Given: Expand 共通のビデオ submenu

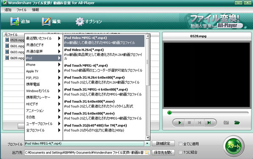Looking at the screenshot, I should [43, 45].
